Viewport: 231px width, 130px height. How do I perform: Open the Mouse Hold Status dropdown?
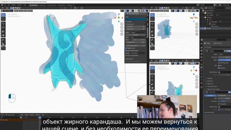tap(138, 53)
